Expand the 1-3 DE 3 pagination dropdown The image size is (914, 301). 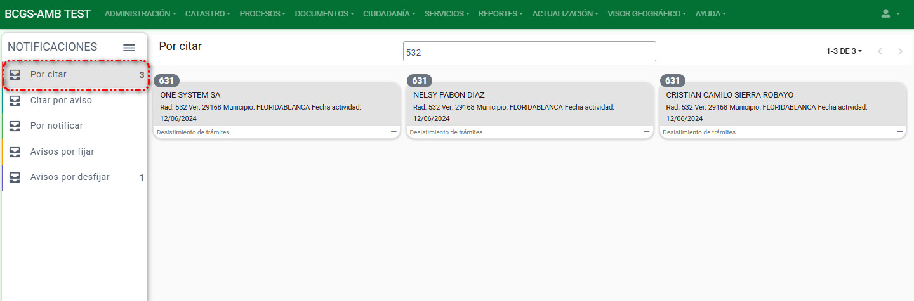[844, 51]
